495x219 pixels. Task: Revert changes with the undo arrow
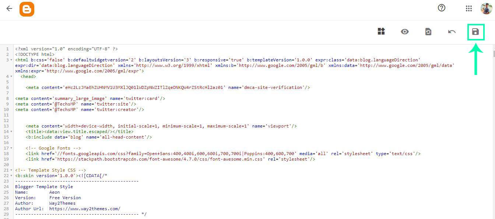click(452, 32)
